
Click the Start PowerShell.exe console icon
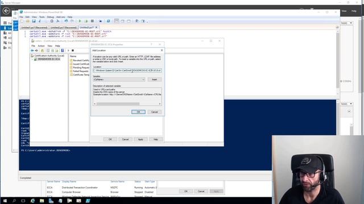click(108, 21)
